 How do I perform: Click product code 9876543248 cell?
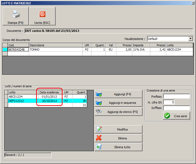coord(18,49)
